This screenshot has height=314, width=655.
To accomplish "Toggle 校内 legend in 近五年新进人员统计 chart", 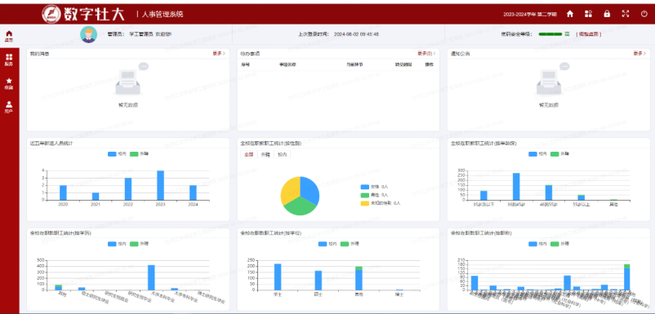I will point(117,154).
